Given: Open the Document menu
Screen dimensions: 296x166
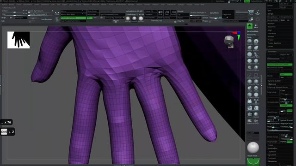Looking at the screenshot, I should click(28, 4).
